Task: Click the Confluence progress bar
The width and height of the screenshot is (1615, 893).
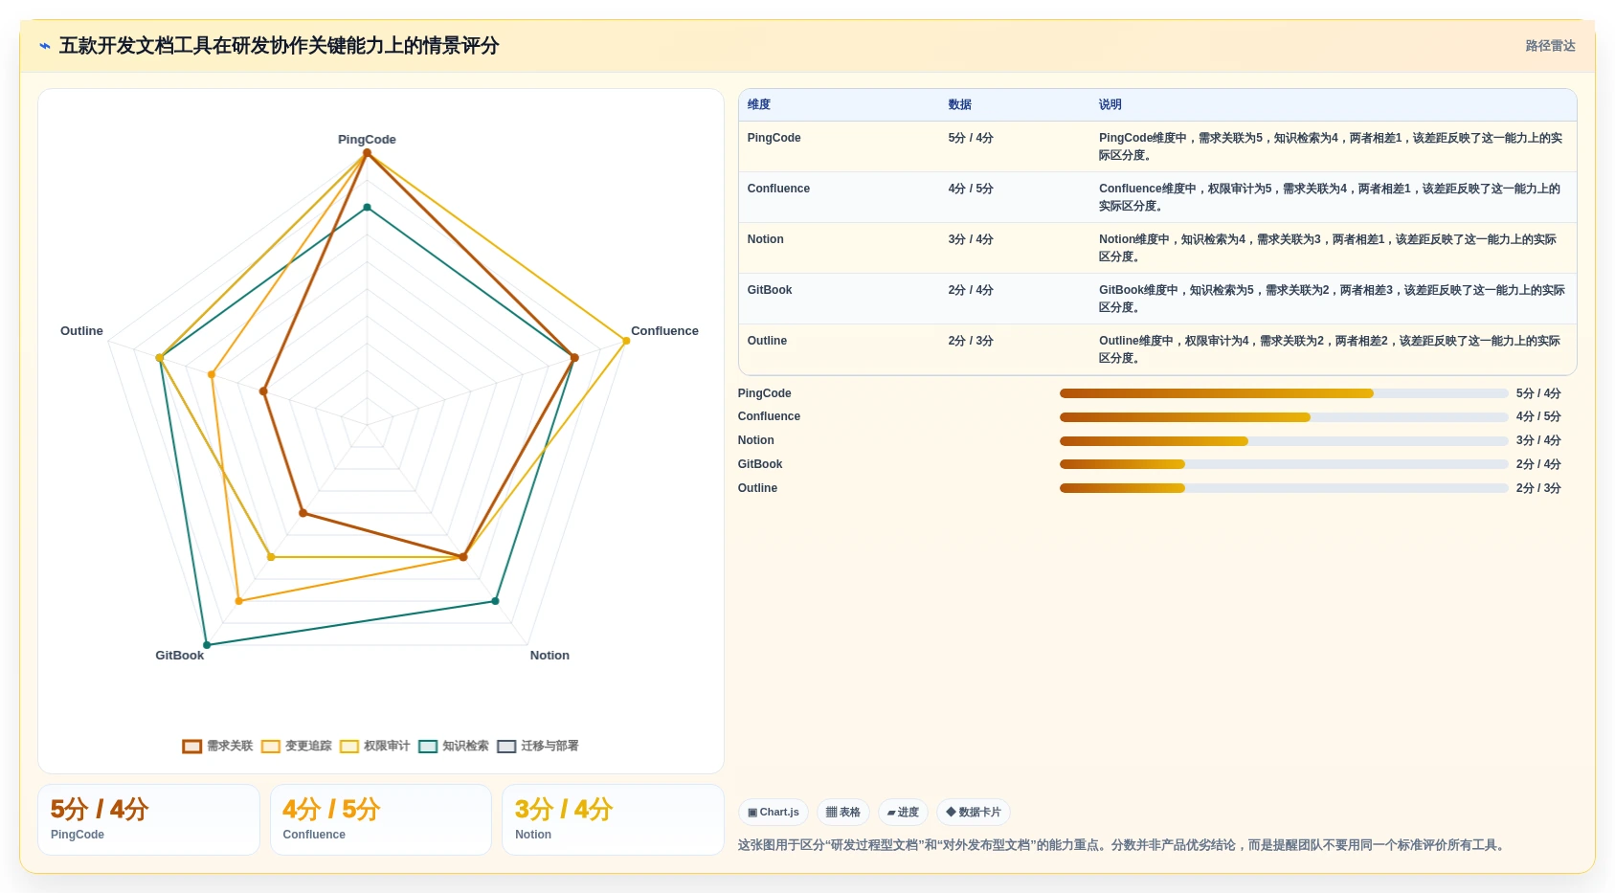Action: pyautogui.click(x=1284, y=417)
